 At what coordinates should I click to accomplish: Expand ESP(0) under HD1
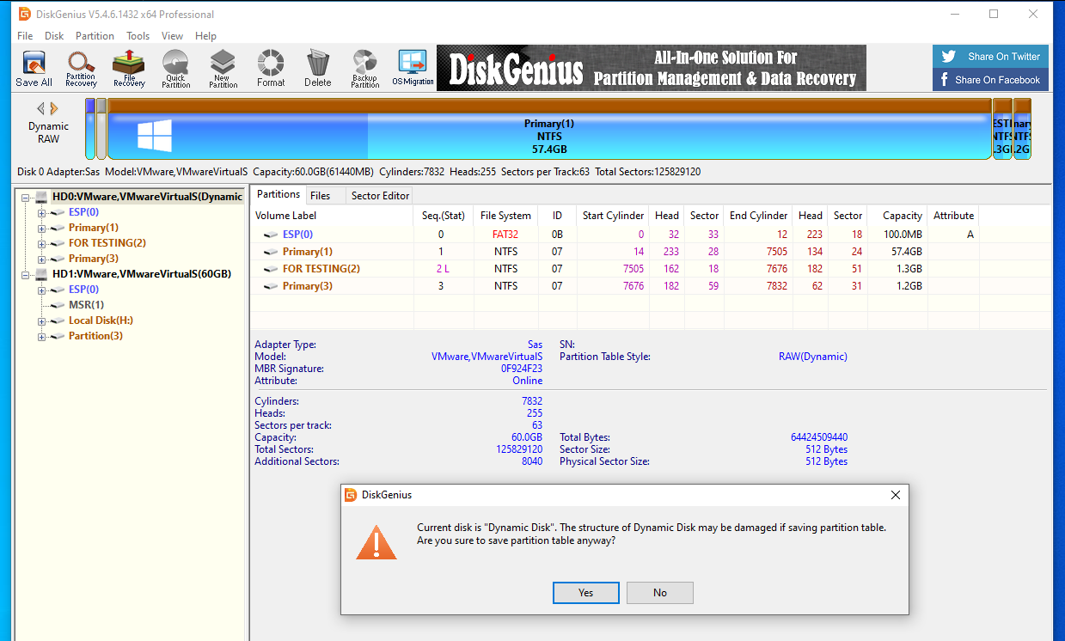41,290
